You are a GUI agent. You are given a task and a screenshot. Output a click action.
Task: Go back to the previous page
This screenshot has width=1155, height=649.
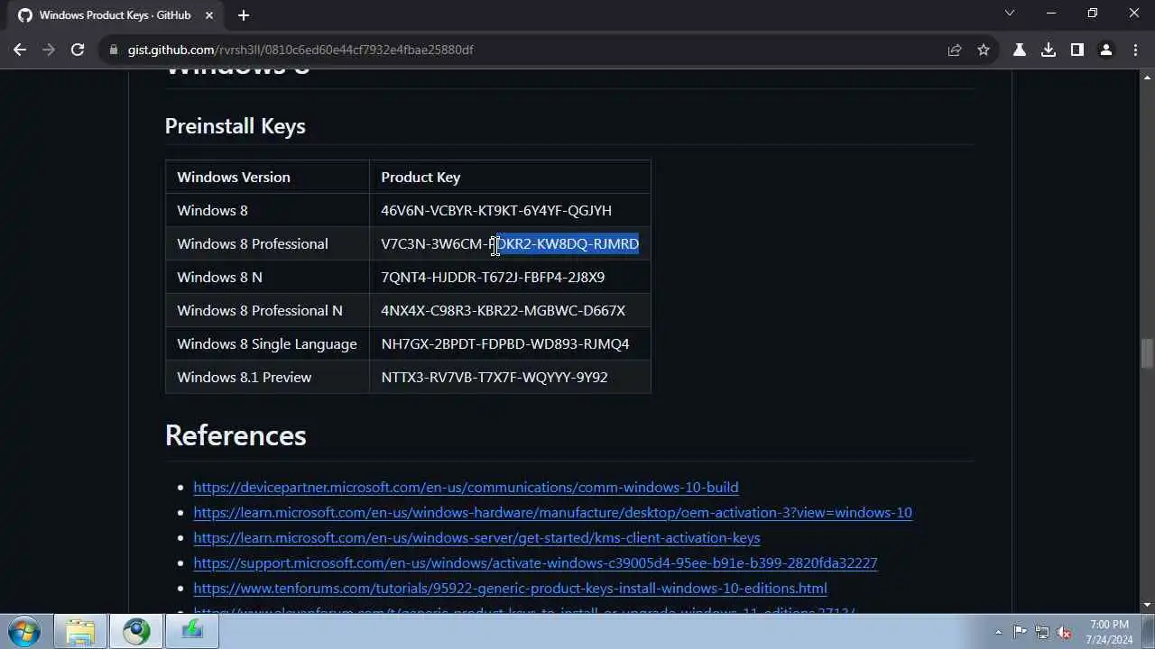pyautogui.click(x=20, y=50)
